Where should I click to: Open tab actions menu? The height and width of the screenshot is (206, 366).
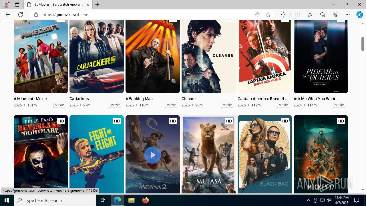(17, 5)
